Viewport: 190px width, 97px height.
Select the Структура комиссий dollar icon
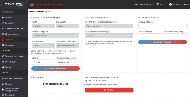[x=3, y=28]
